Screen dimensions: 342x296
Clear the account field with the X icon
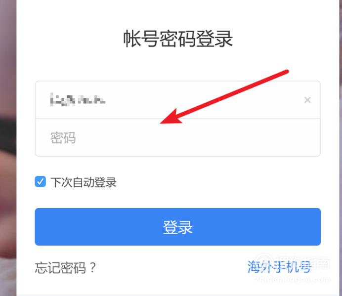tap(307, 100)
